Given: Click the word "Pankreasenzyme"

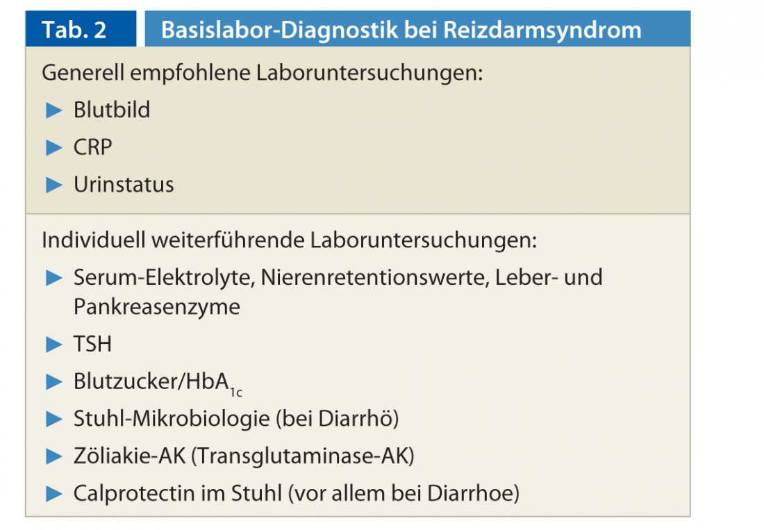Looking at the screenshot, I should tap(157, 307).
